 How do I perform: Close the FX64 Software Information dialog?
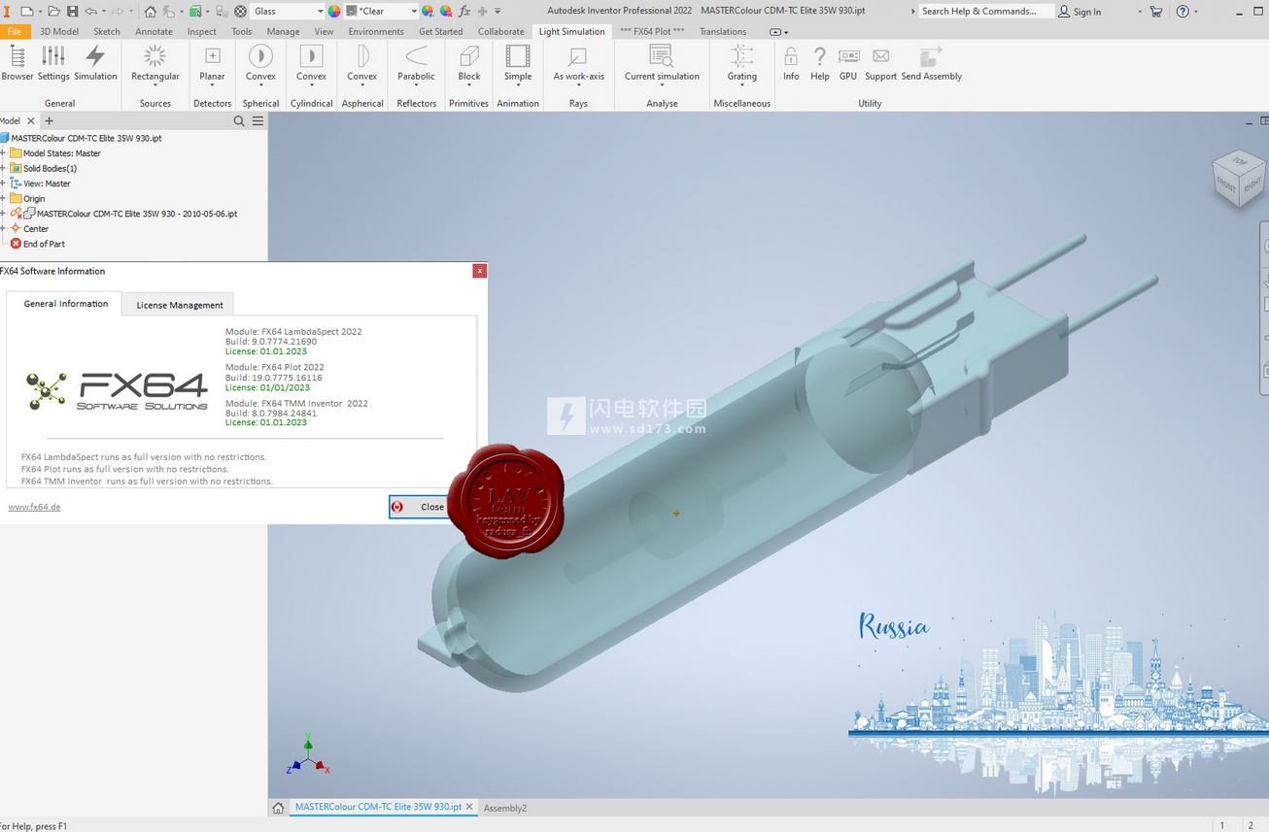(x=479, y=271)
